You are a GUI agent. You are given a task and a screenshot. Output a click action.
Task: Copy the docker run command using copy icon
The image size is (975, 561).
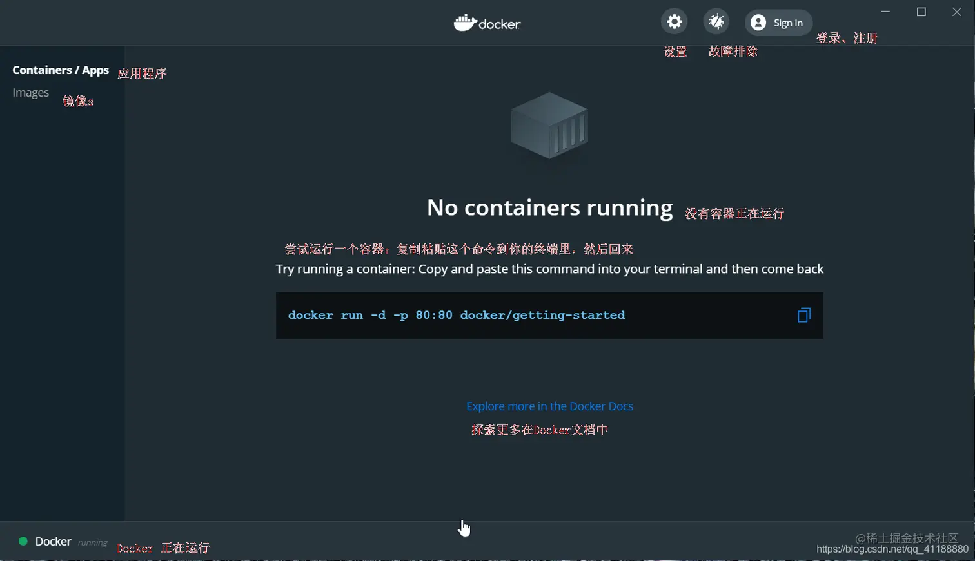point(803,315)
